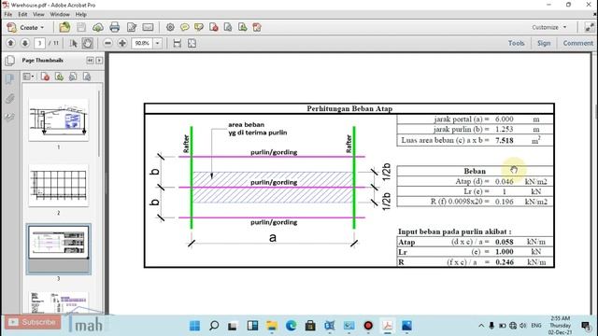
Task: Open the Edit menu
Action: point(22,14)
